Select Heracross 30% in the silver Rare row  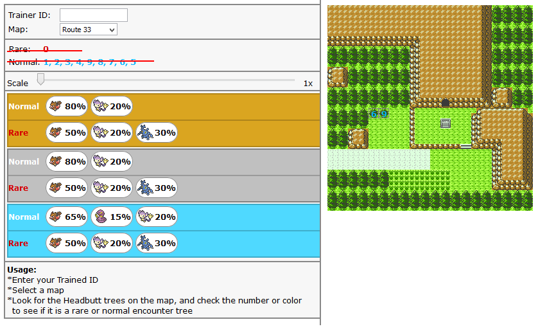pyautogui.click(x=156, y=188)
